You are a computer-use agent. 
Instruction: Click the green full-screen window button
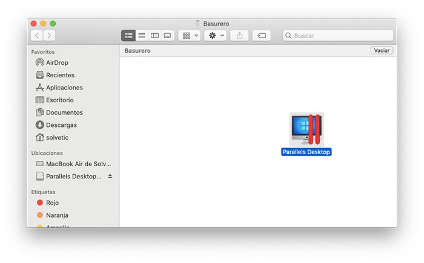(x=53, y=24)
